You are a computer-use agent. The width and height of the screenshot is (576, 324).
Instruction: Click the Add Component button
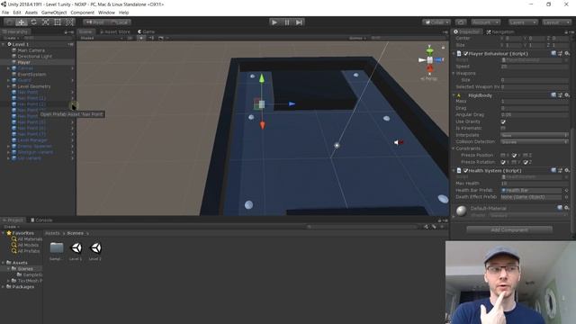[509, 230]
